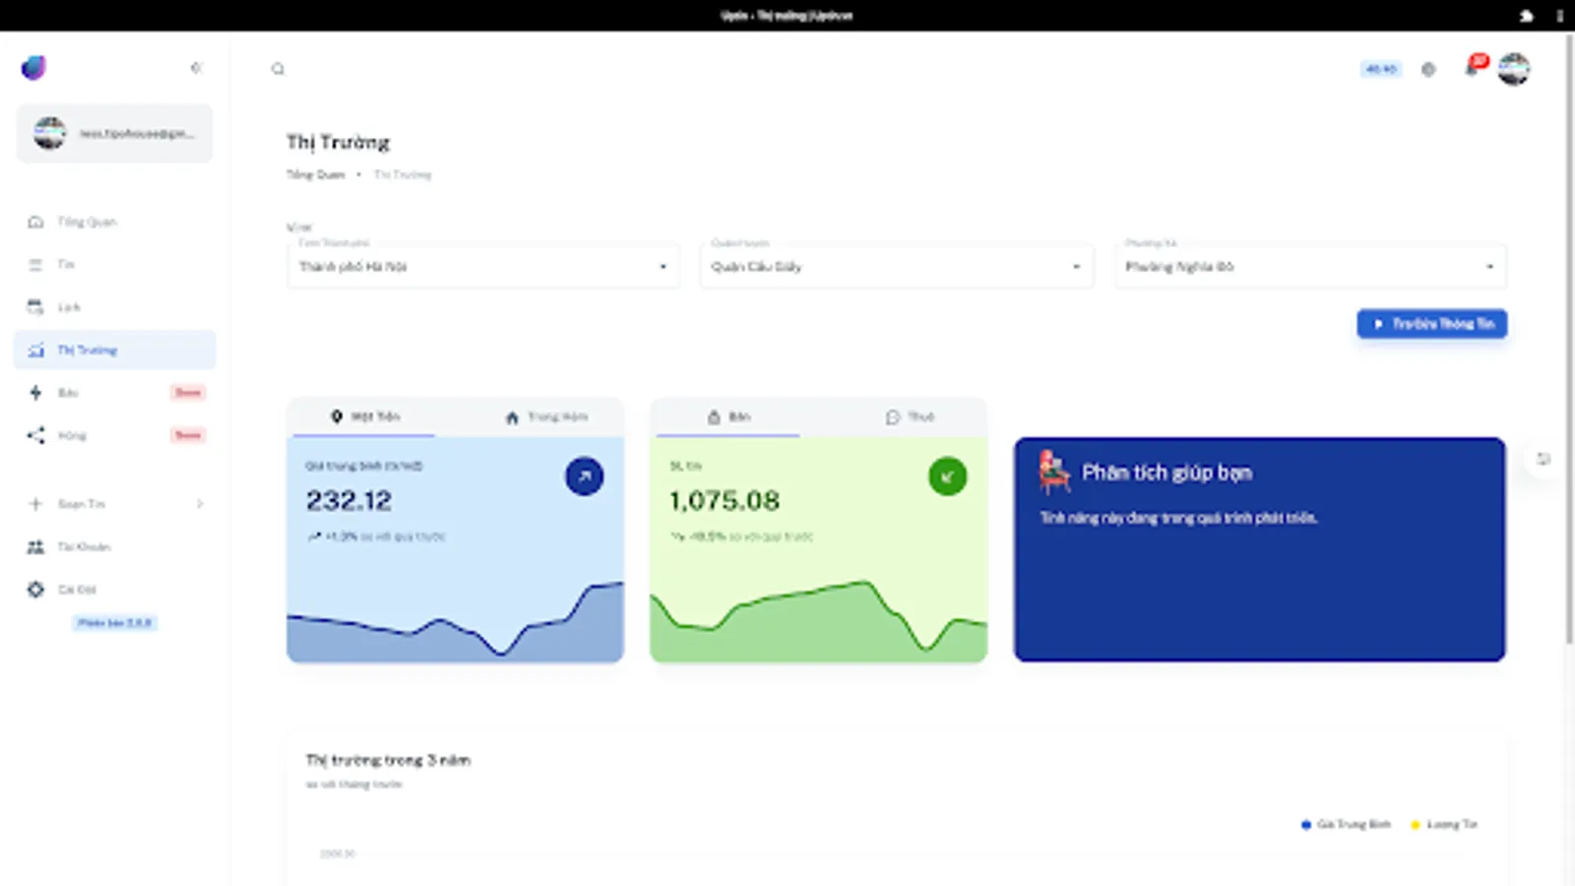This screenshot has height=886, width=1575.
Task: Click the floating icon at the right edge
Action: pos(1543,459)
